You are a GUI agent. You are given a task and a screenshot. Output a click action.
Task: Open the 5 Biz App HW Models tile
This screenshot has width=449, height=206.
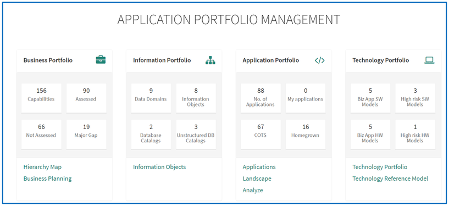370,134
